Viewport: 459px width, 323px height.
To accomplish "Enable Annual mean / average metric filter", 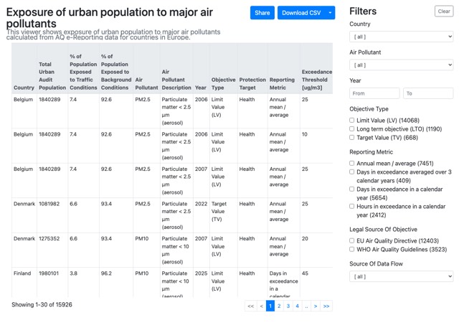I will pos(352,163).
